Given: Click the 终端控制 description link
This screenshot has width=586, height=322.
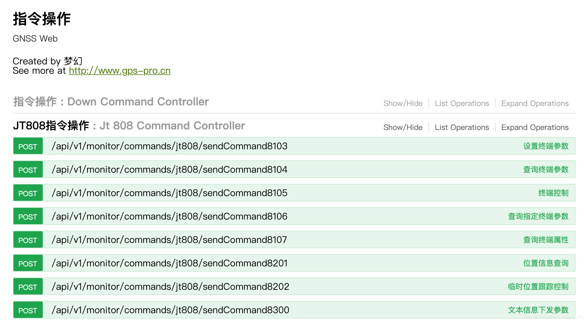Looking at the screenshot, I should click(553, 193).
